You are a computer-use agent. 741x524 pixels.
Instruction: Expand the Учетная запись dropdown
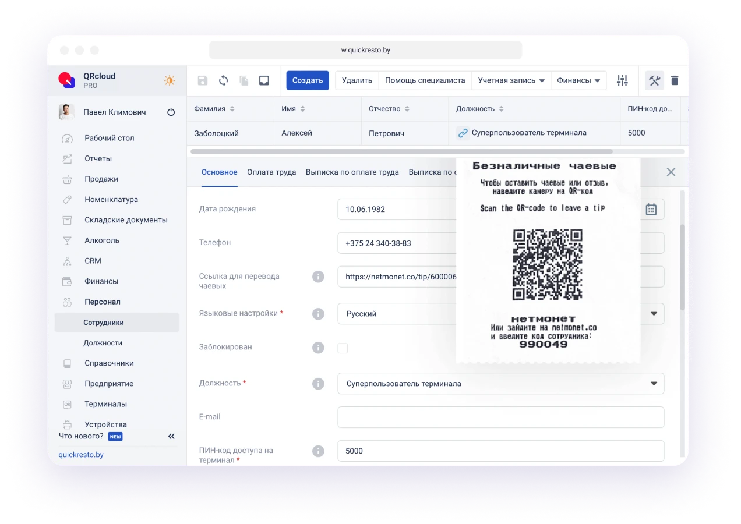click(x=511, y=80)
